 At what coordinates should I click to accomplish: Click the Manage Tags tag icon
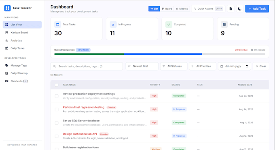6,65
